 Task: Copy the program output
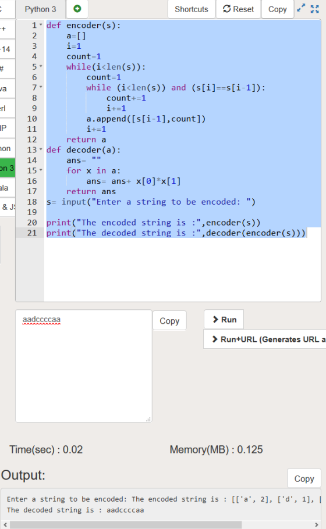304,478
